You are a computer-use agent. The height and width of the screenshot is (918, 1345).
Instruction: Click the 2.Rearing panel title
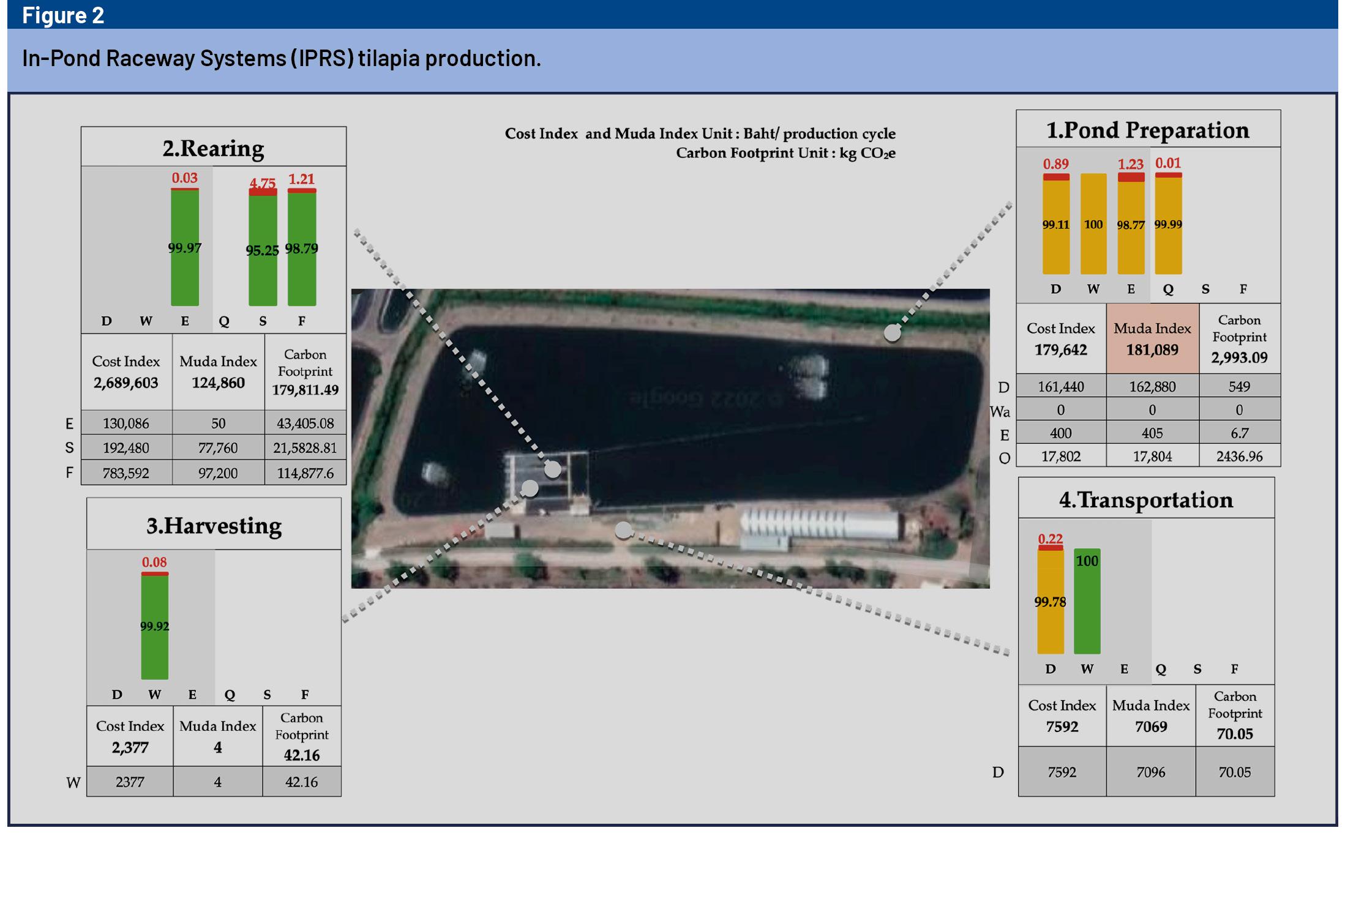click(213, 148)
